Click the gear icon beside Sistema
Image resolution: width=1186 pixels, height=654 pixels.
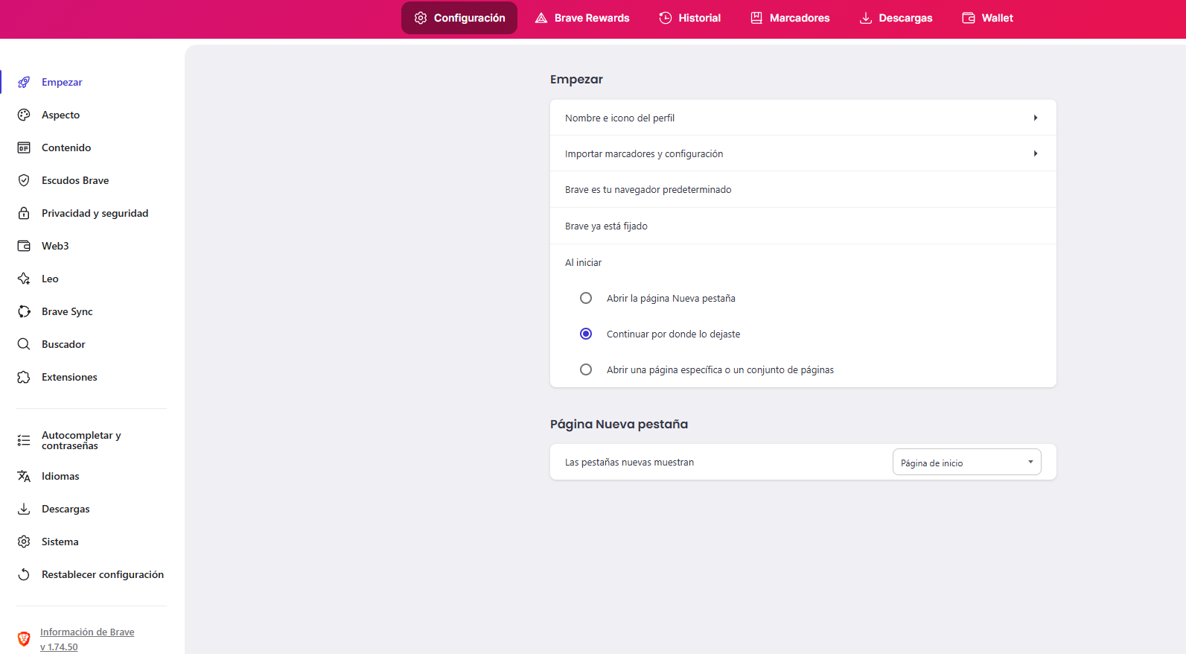tap(24, 542)
